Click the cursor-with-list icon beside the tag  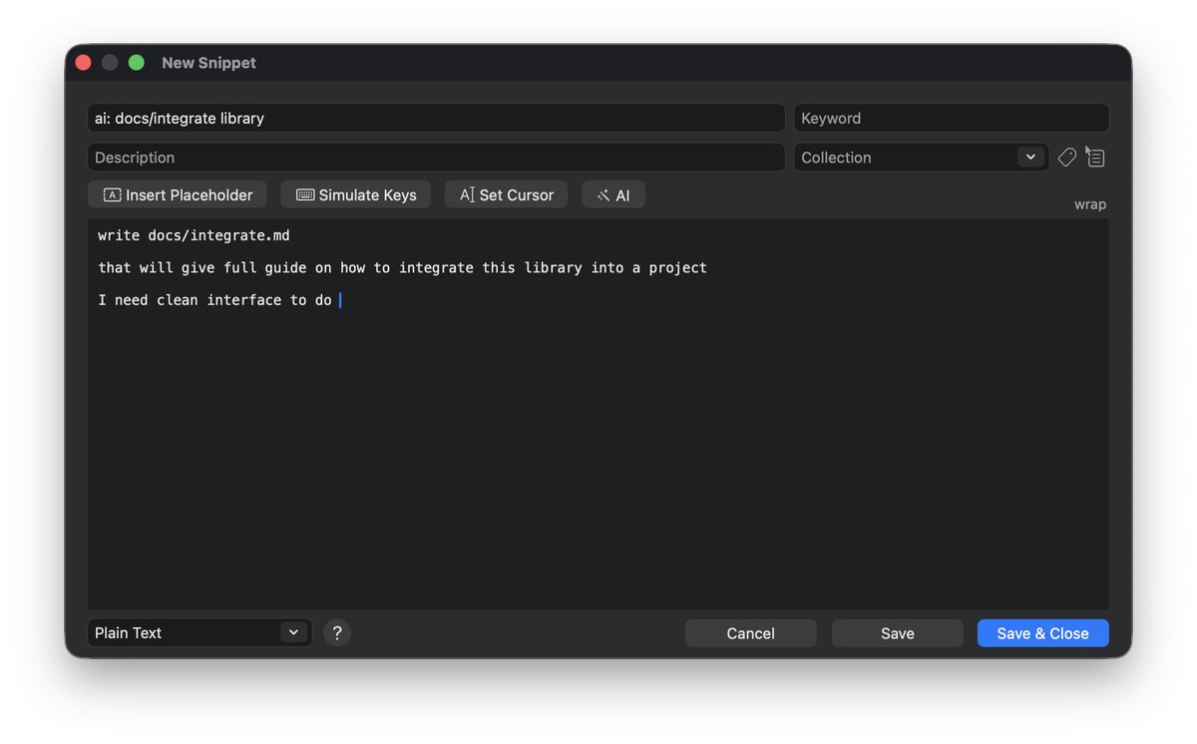click(1095, 158)
